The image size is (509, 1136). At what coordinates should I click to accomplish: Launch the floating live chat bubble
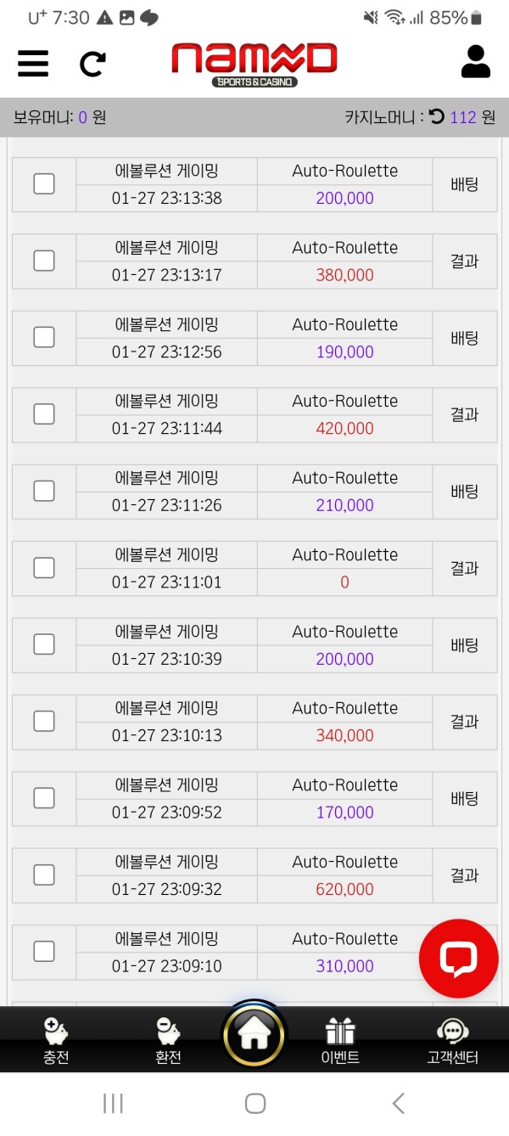pos(458,959)
